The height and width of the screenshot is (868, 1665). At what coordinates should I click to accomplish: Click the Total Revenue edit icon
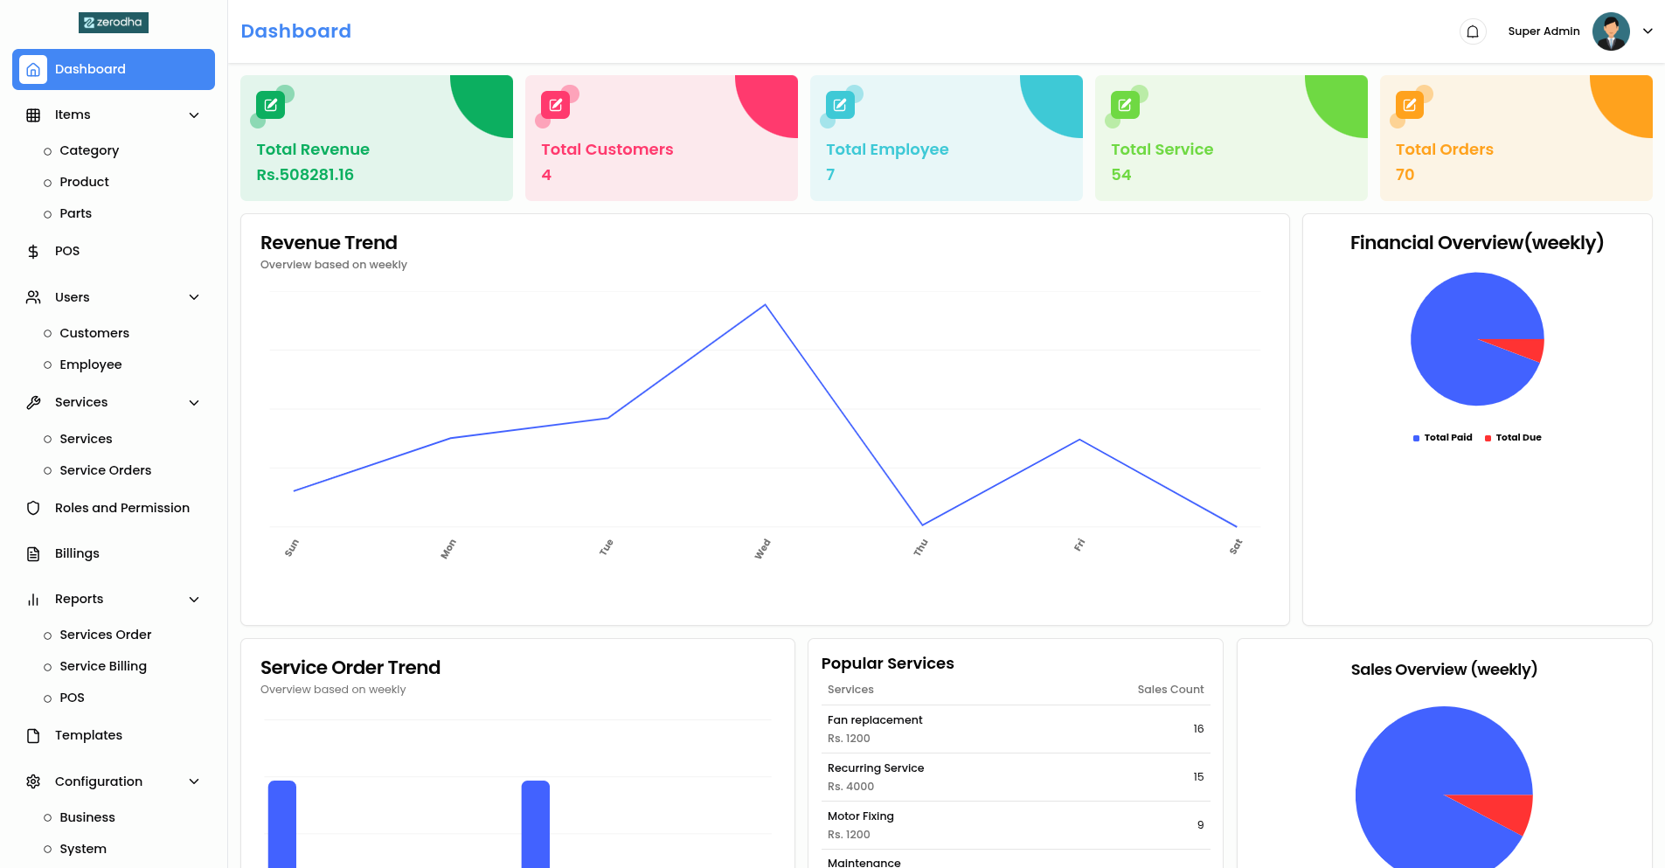click(x=271, y=105)
